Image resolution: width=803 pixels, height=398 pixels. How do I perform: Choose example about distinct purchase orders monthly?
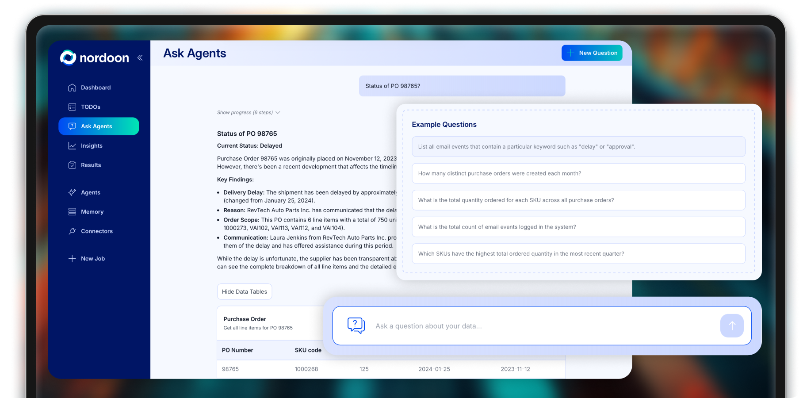(578, 173)
